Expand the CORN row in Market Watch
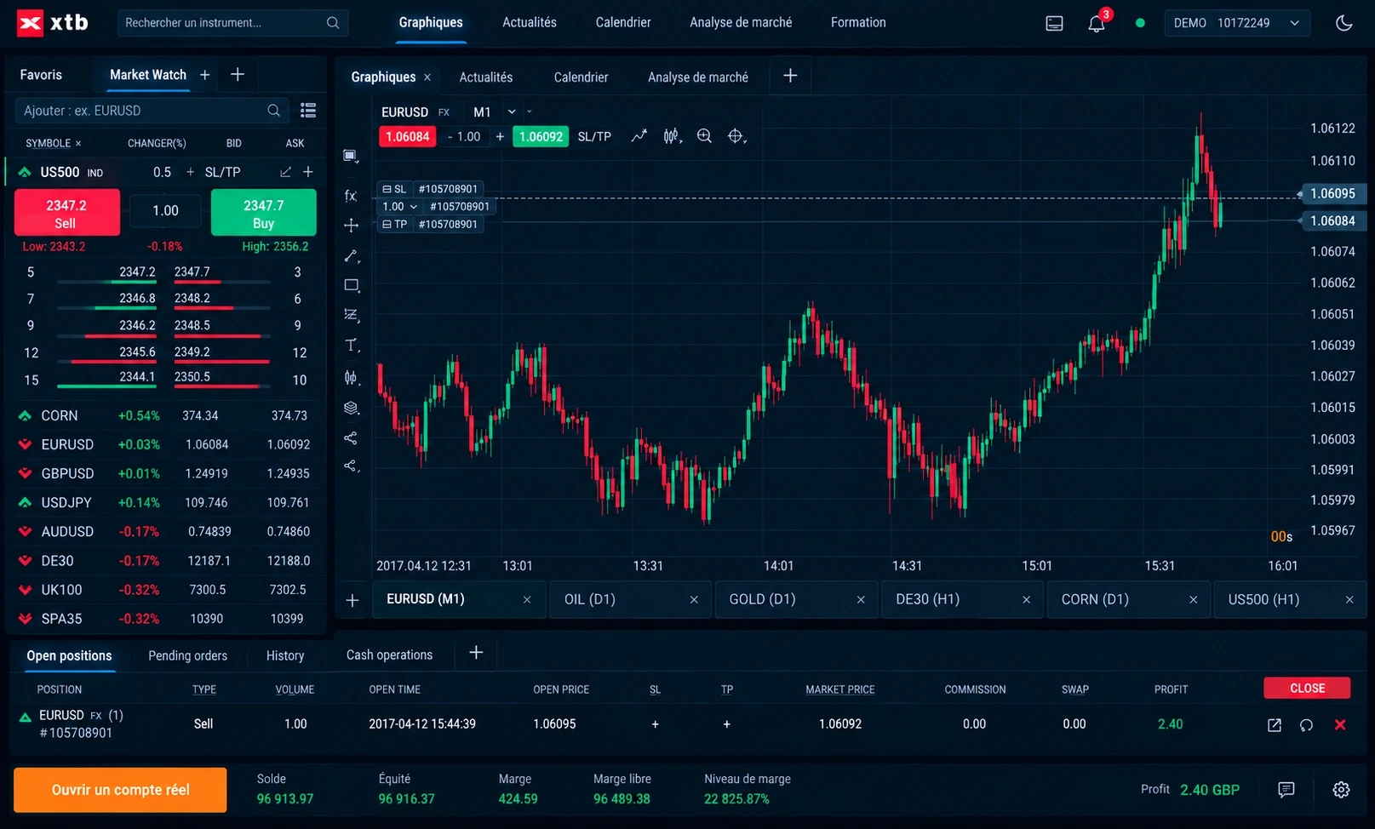The height and width of the screenshot is (829, 1375). point(25,415)
